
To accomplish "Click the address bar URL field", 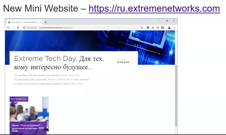I will pos(82,27).
